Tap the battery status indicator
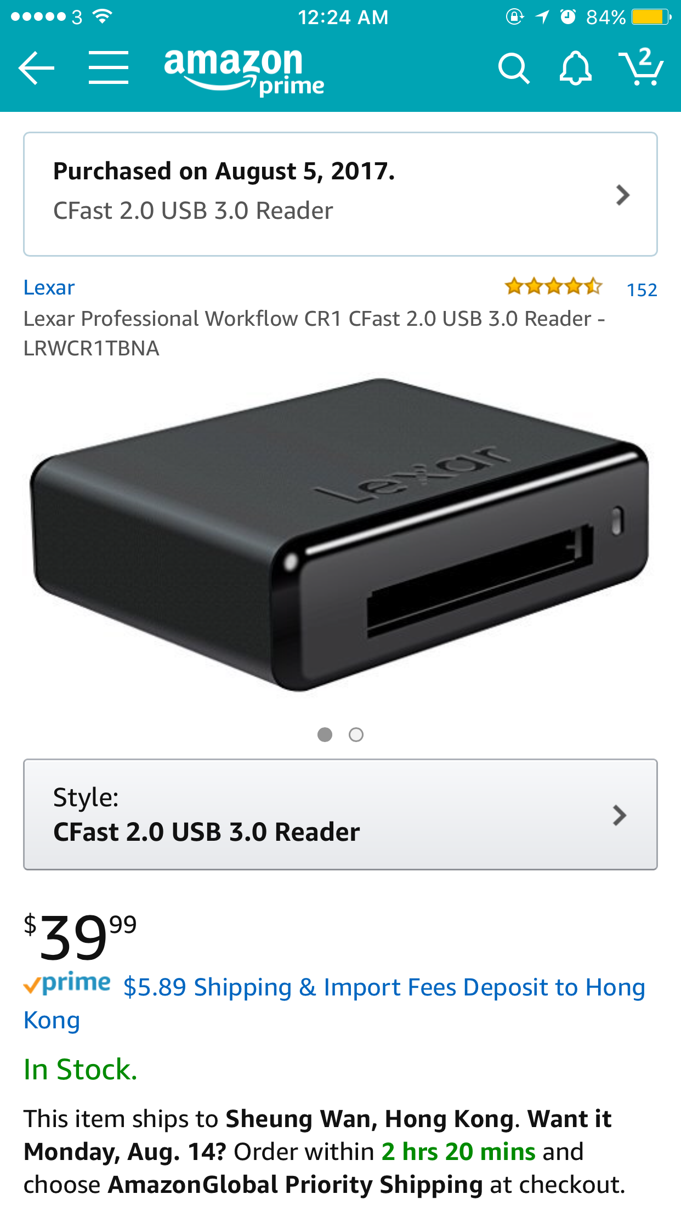This screenshot has width=681, height=1211. 651,17
